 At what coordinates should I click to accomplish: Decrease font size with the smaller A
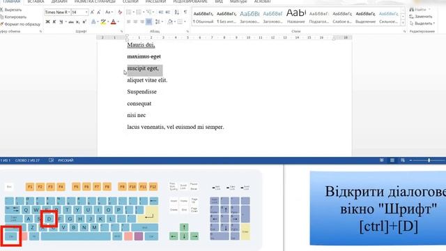coord(98,13)
